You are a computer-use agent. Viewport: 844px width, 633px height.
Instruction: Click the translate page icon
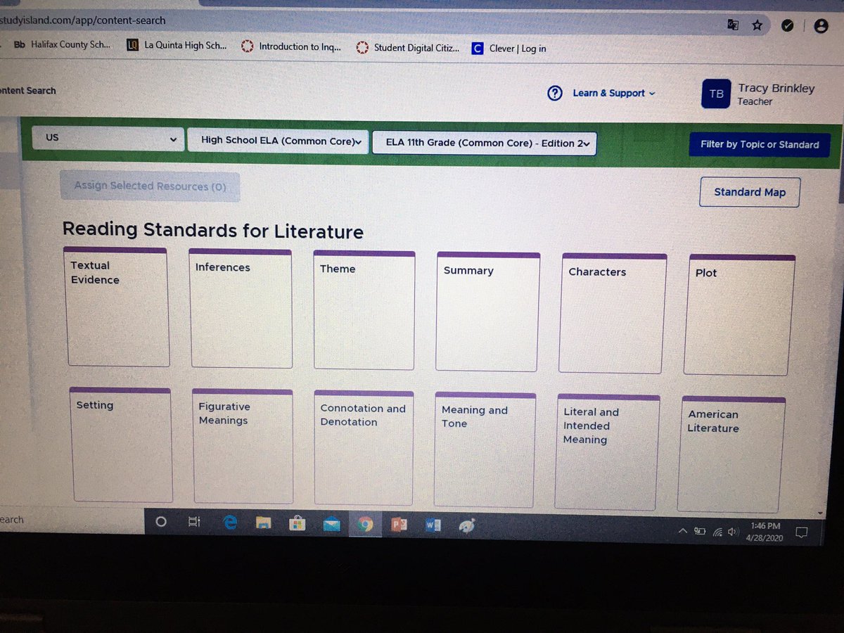[733, 25]
